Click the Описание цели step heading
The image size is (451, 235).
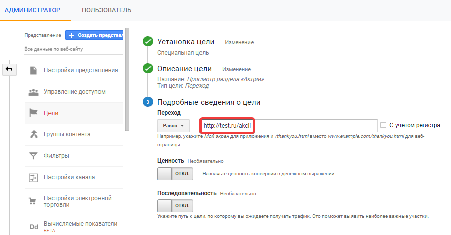click(x=184, y=69)
